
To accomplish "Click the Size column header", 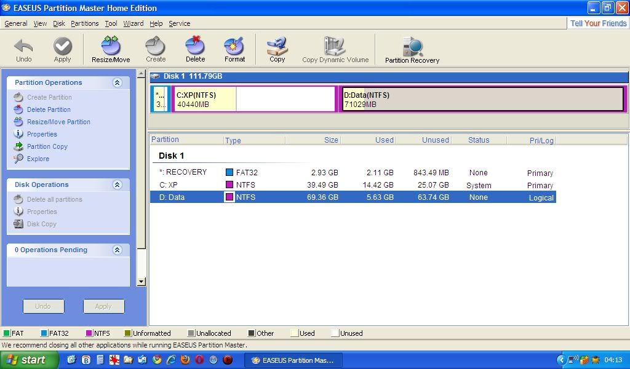I will tap(313, 140).
